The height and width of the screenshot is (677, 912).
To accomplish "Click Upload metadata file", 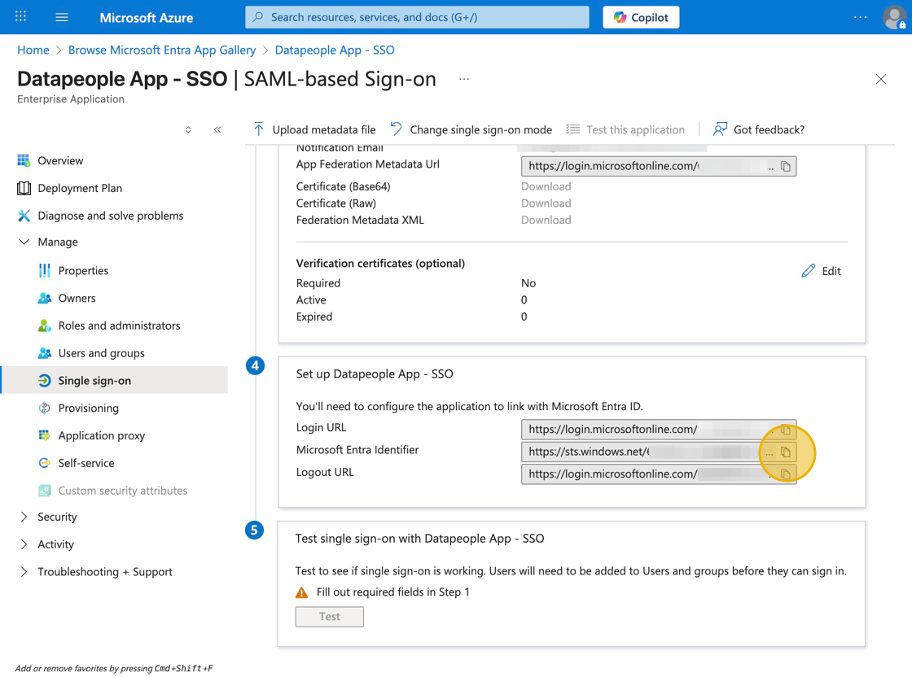I will (x=314, y=129).
